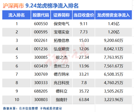
Task: Click rank number 10
Action: click(x=17, y=99)
